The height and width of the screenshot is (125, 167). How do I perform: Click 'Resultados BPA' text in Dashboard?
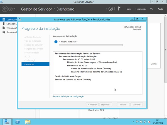pos(96,110)
